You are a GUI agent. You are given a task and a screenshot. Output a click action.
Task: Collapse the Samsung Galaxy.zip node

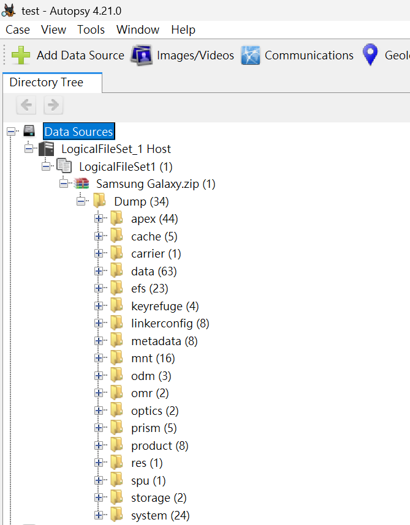[64, 184]
